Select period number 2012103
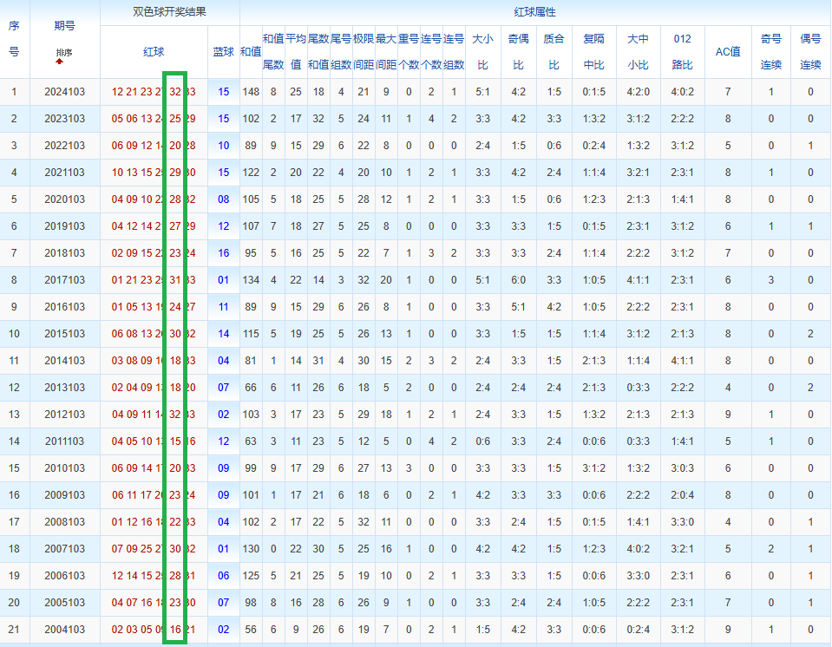This screenshot has height=647, width=832. [65, 415]
